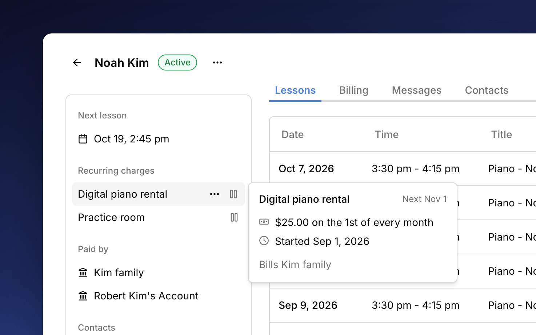The width and height of the screenshot is (536, 335).
Task: Open the ellipsis menu for Digital piano rental
Action: [215, 194]
